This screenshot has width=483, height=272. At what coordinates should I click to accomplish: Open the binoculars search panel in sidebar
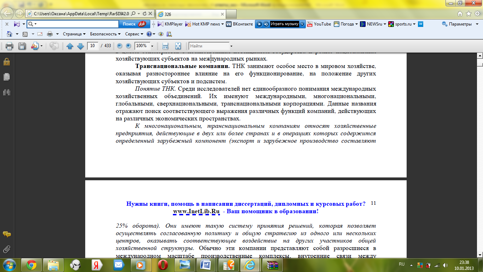[x=7, y=92]
